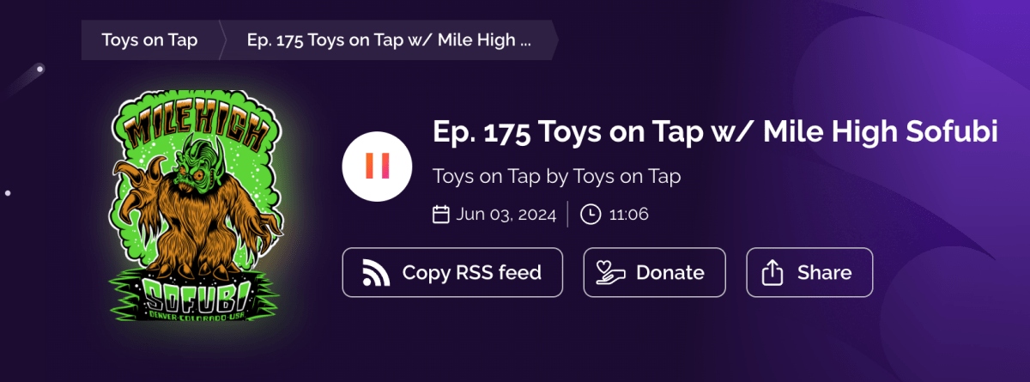Click the Share button text

(825, 273)
